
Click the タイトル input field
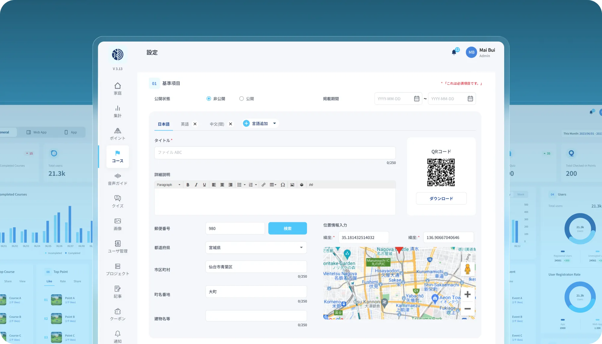pos(275,153)
